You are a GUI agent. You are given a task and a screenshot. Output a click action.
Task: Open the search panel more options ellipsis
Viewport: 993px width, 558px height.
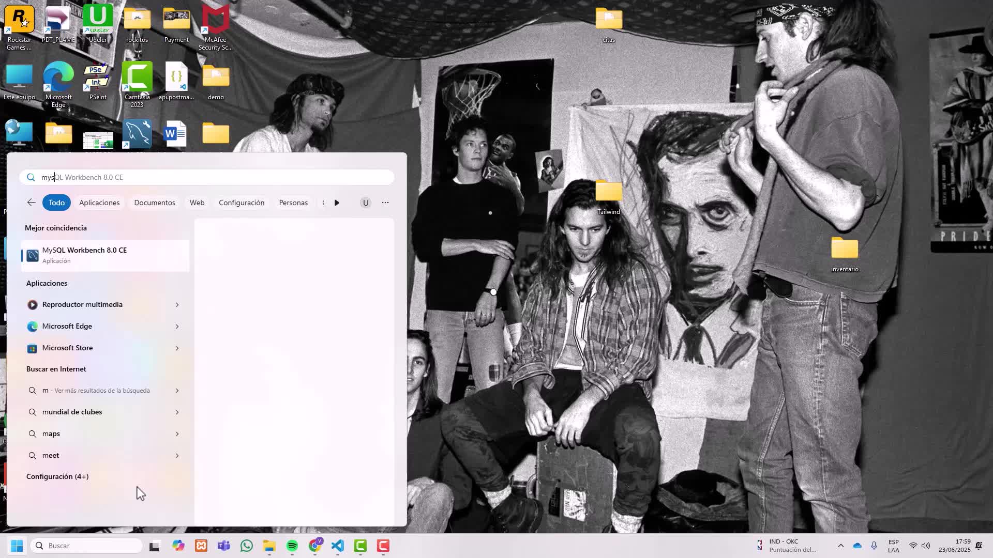tap(385, 203)
